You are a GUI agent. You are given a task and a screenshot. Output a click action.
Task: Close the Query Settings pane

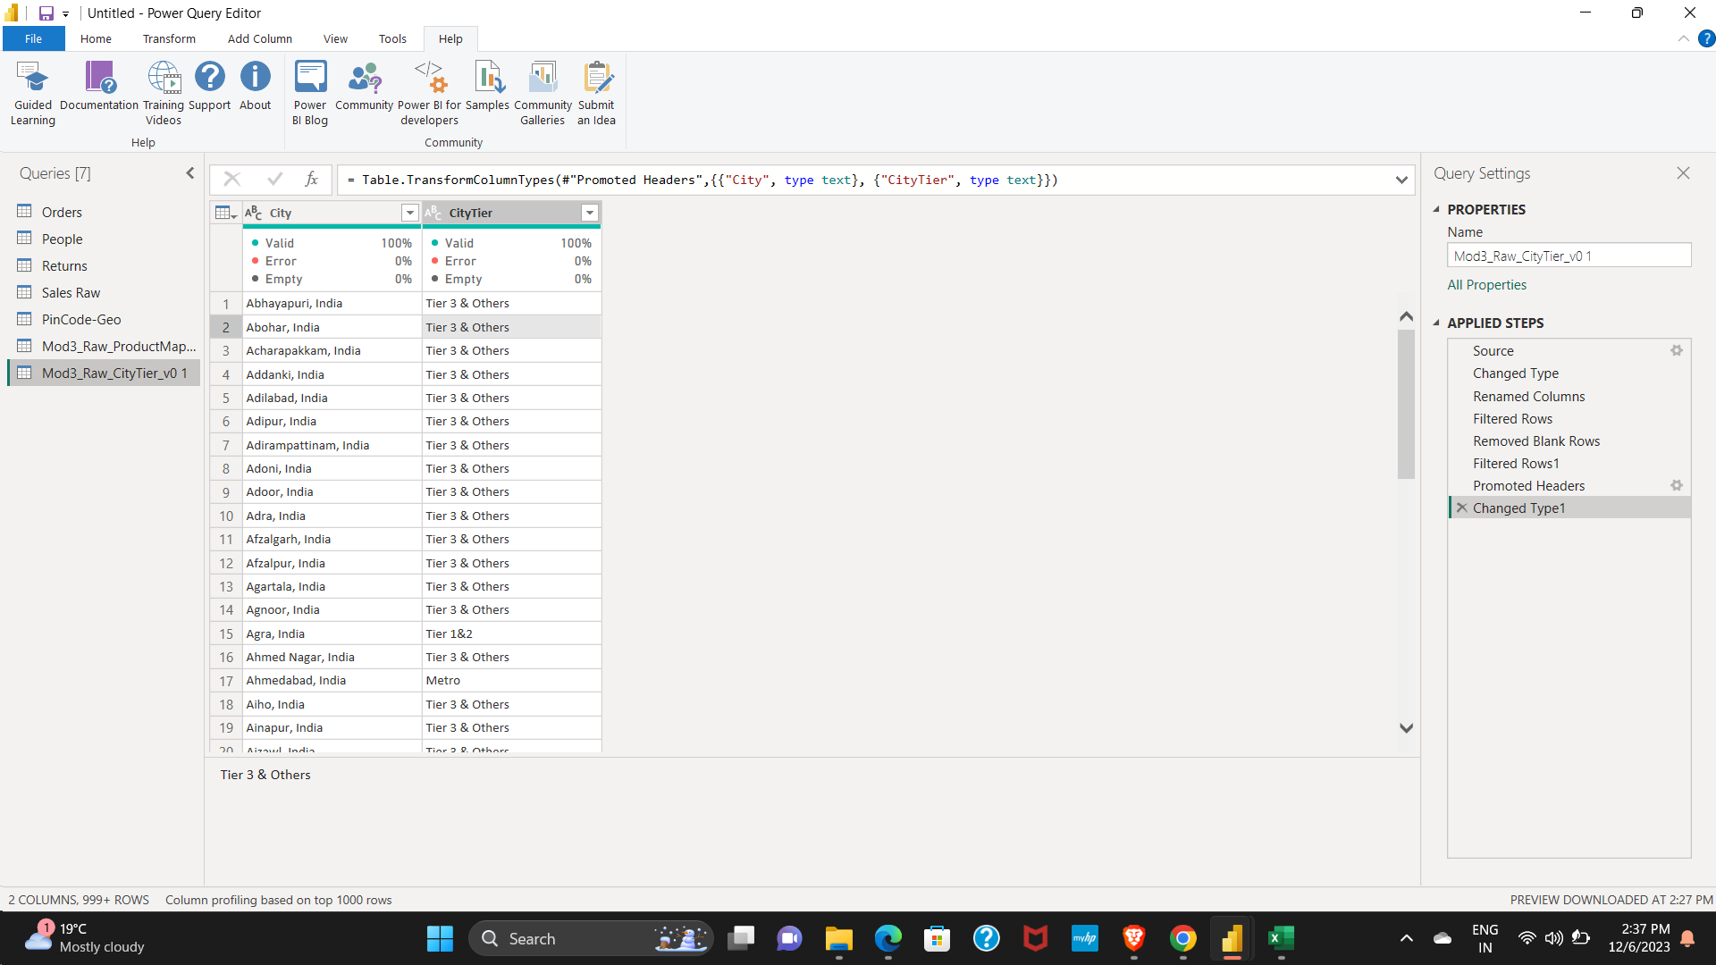[1683, 173]
